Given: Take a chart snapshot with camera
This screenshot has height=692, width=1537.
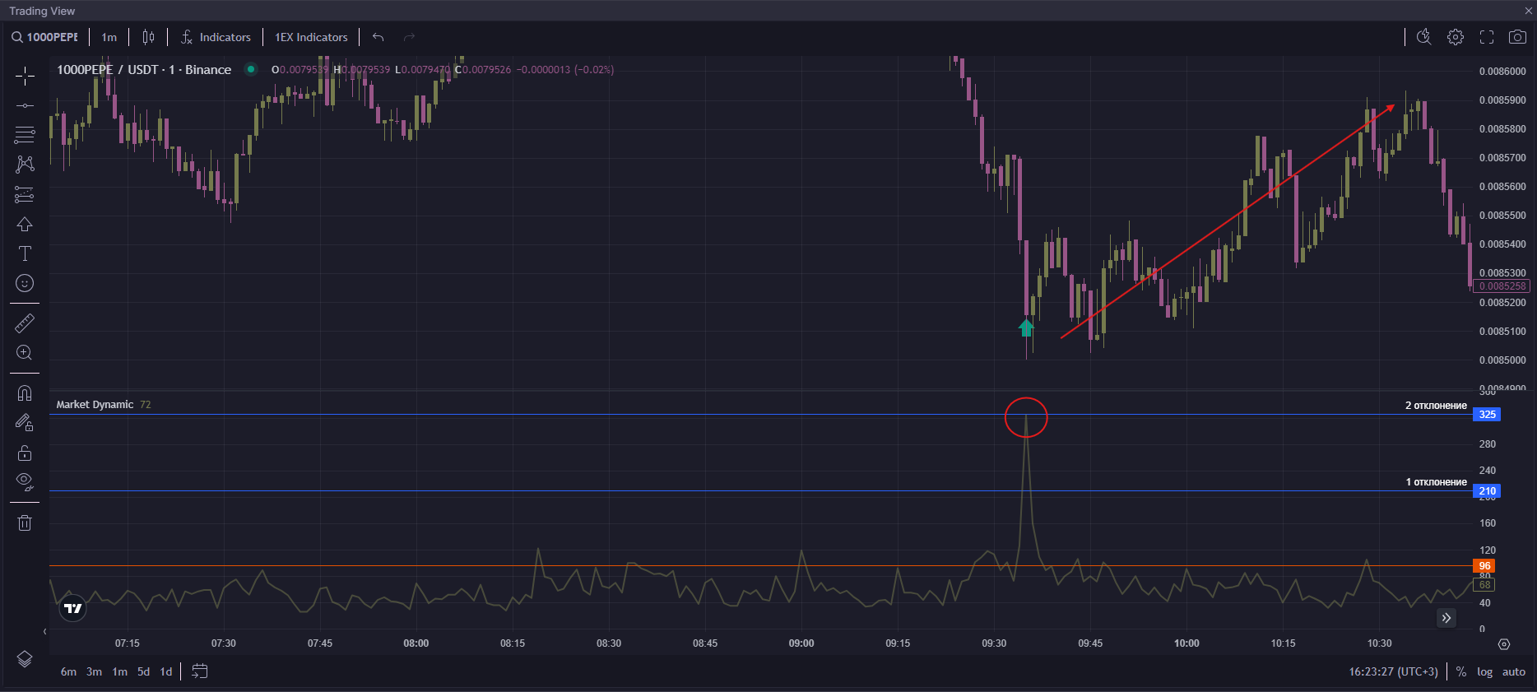Looking at the screenshot, I should point(1517,37).
